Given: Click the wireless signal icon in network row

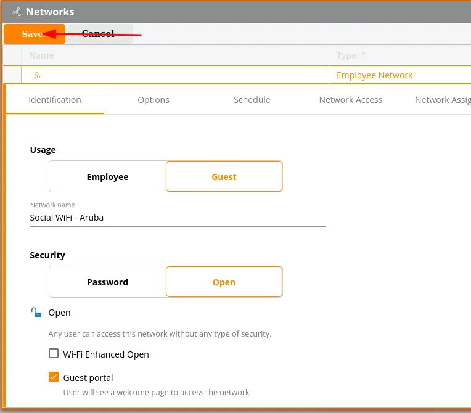Looking at the screenshot, I should [37, 75].
